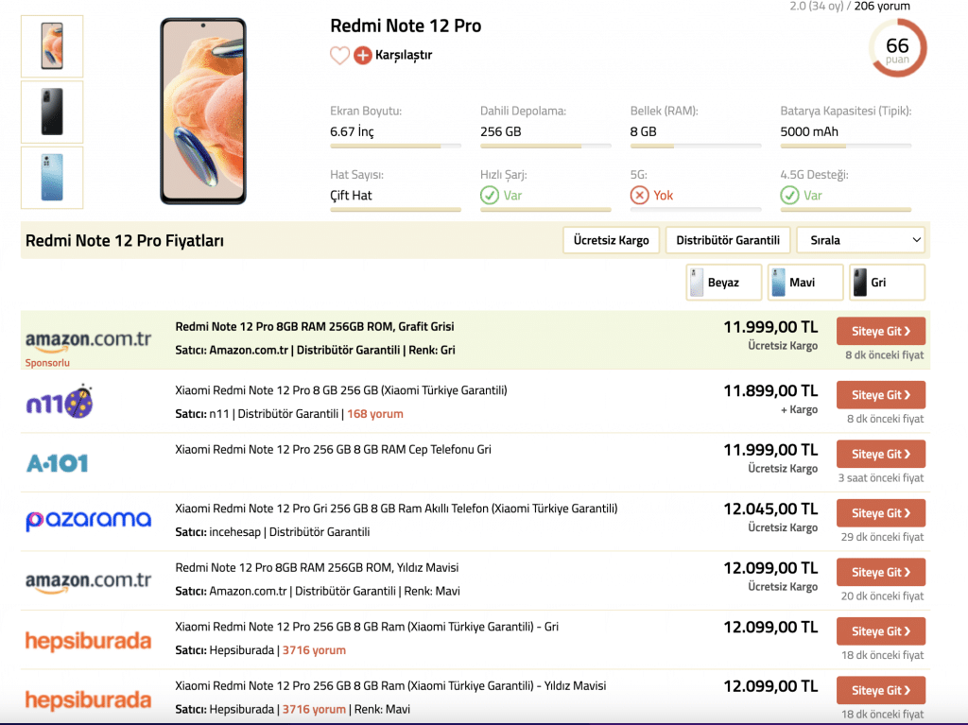Go to site for Amazon Grafit Grisi offer

(x=881, y=332)
